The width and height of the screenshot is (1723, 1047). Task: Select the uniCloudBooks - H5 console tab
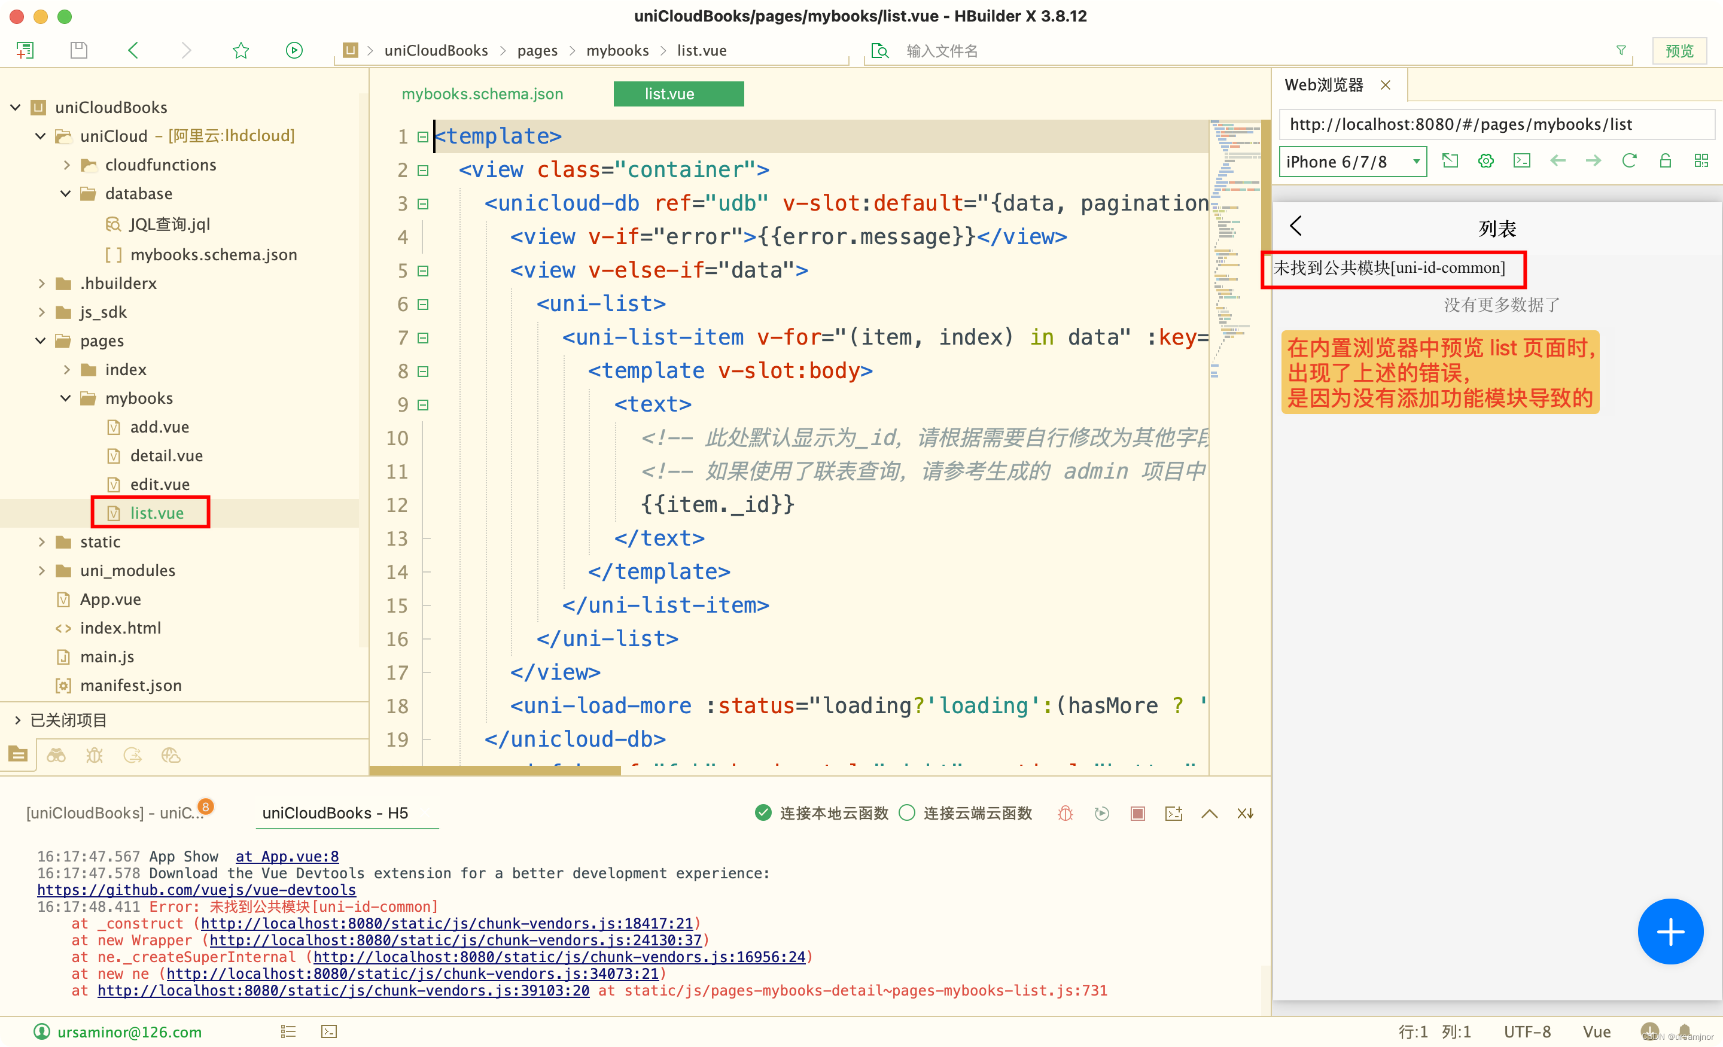pyautogui.click(x=335, y=812)
